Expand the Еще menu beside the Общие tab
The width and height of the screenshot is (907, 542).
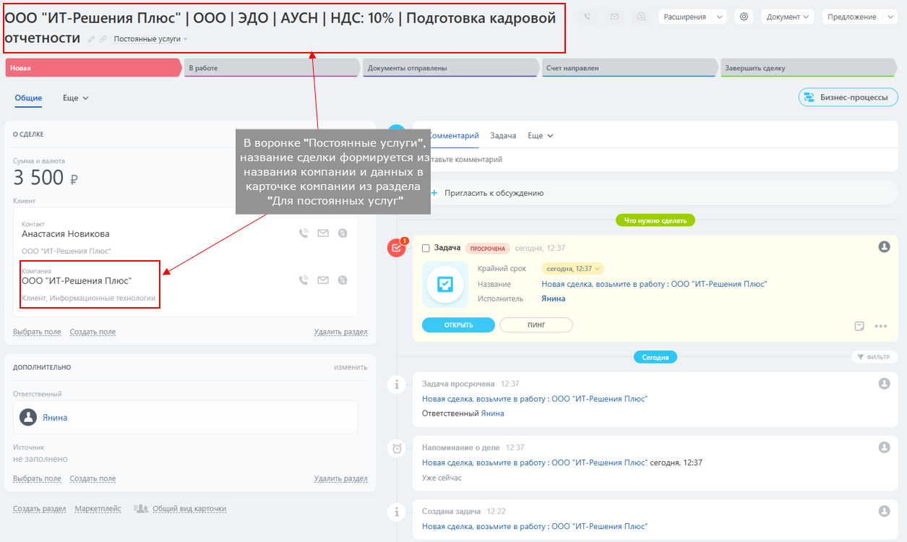pos(76,98)
